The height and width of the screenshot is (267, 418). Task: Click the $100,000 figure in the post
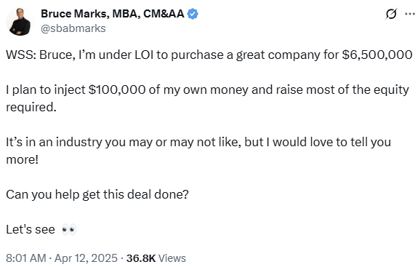(x=117, y=90)
